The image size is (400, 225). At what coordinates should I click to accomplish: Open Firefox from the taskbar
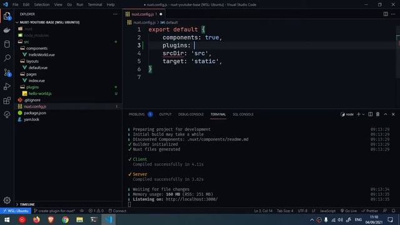(36, 219)
